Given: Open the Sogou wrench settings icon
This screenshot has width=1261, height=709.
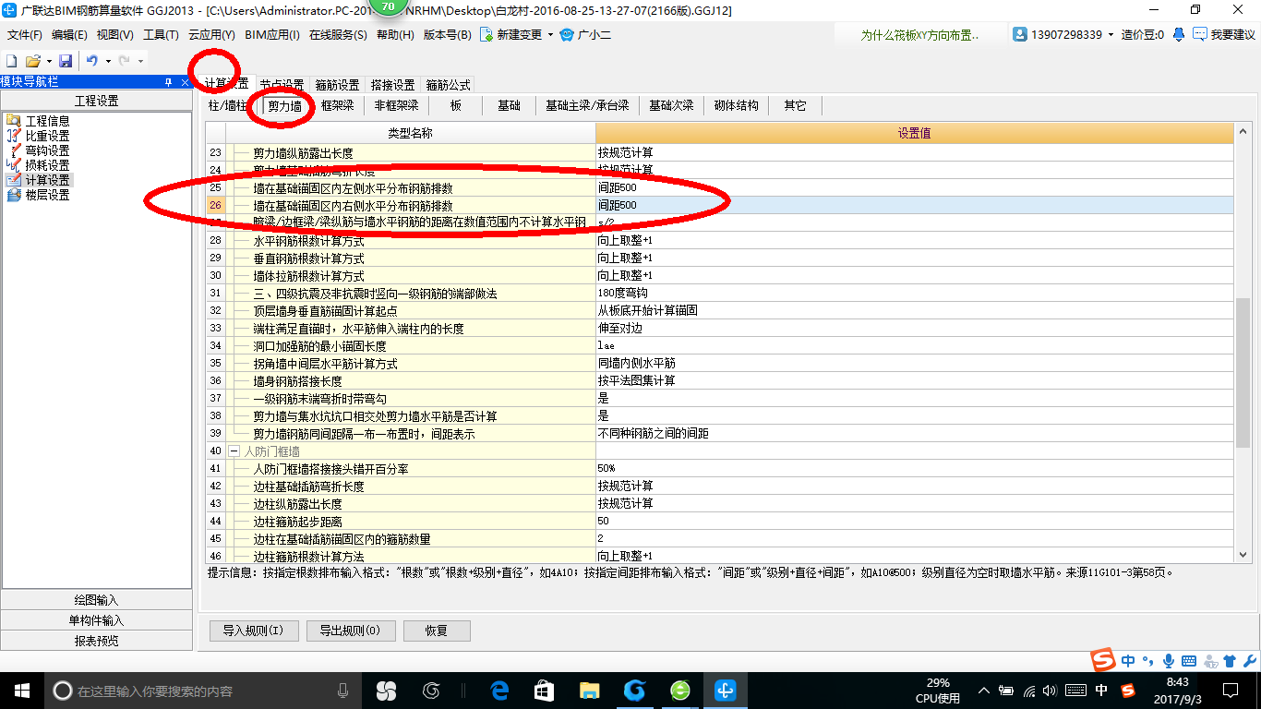Looking at the screenshot, I should tap(1249, 661).
